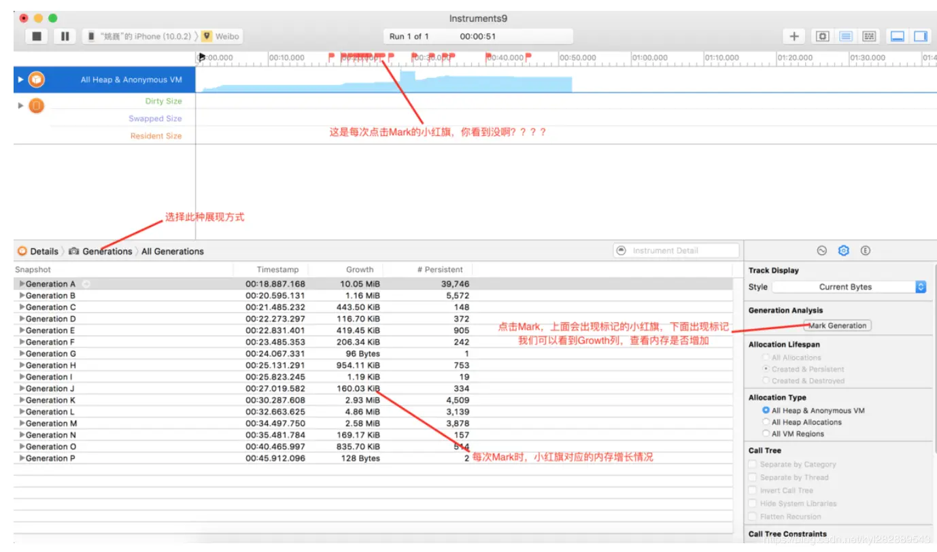Expand Generation E row
937x552 pixels.
[22, 330]
